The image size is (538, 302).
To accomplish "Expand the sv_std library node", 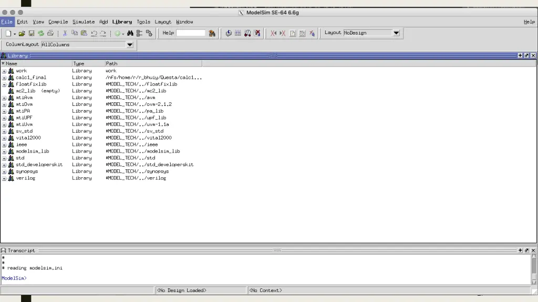I will (4, 131).
